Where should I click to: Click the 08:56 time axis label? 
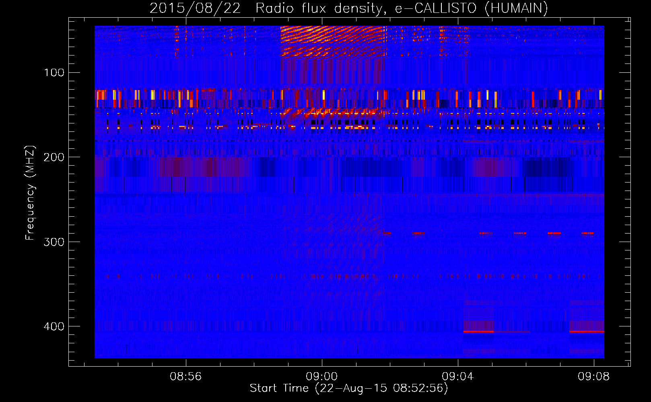click(185, 377)
